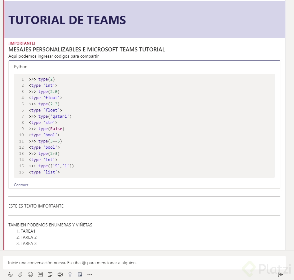Click code line 11 type(3==5)

coord(45,141)
